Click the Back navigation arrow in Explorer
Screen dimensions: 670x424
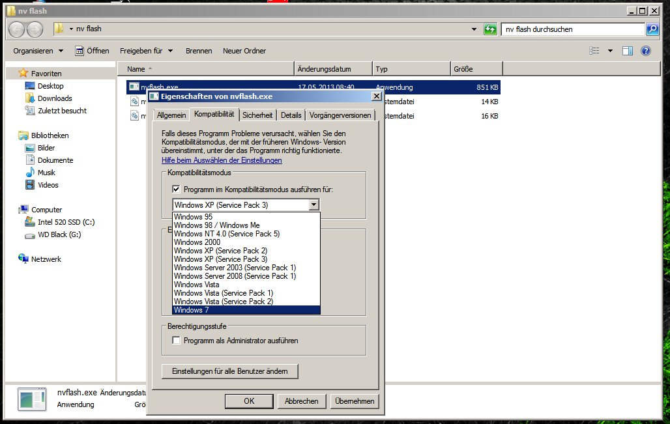[x=17, y=29]
